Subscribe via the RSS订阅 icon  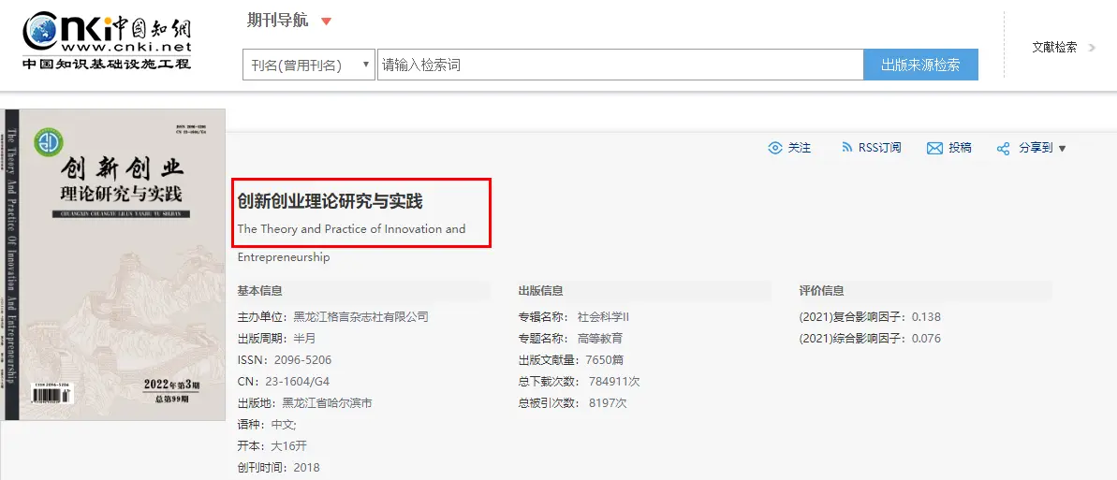846,148
